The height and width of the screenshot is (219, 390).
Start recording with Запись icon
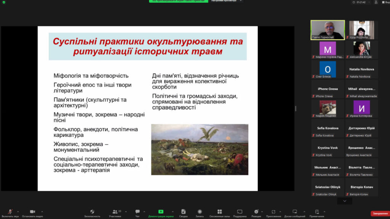(x=200, y=212)
